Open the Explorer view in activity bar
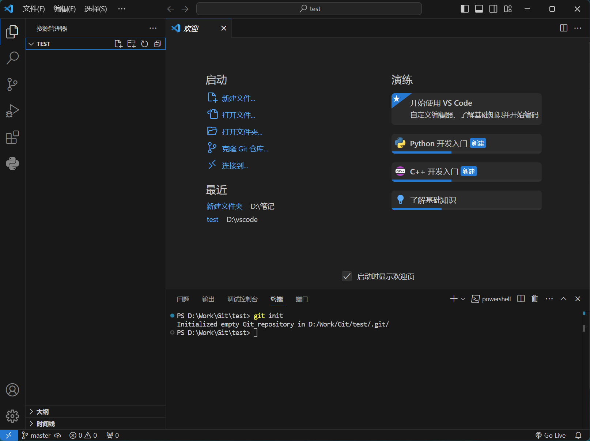 pos(12,32)
